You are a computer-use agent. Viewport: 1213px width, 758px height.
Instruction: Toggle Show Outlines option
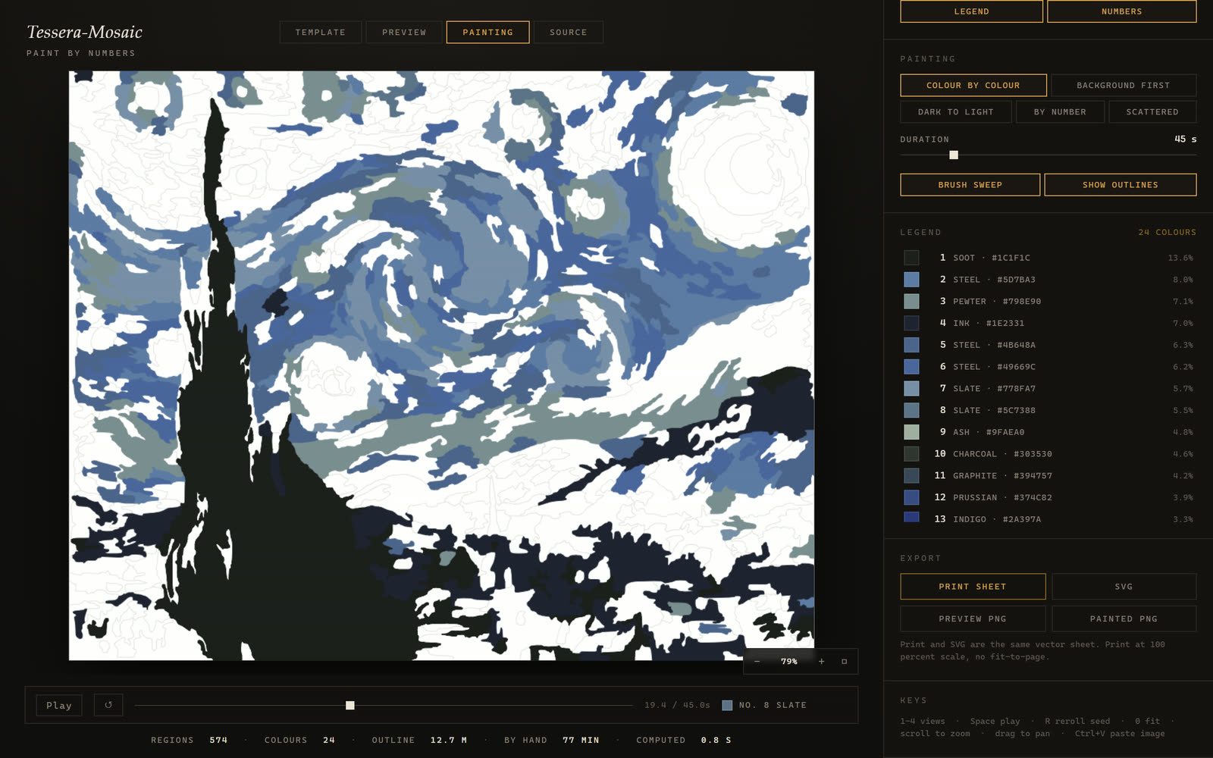point(1120,185)
